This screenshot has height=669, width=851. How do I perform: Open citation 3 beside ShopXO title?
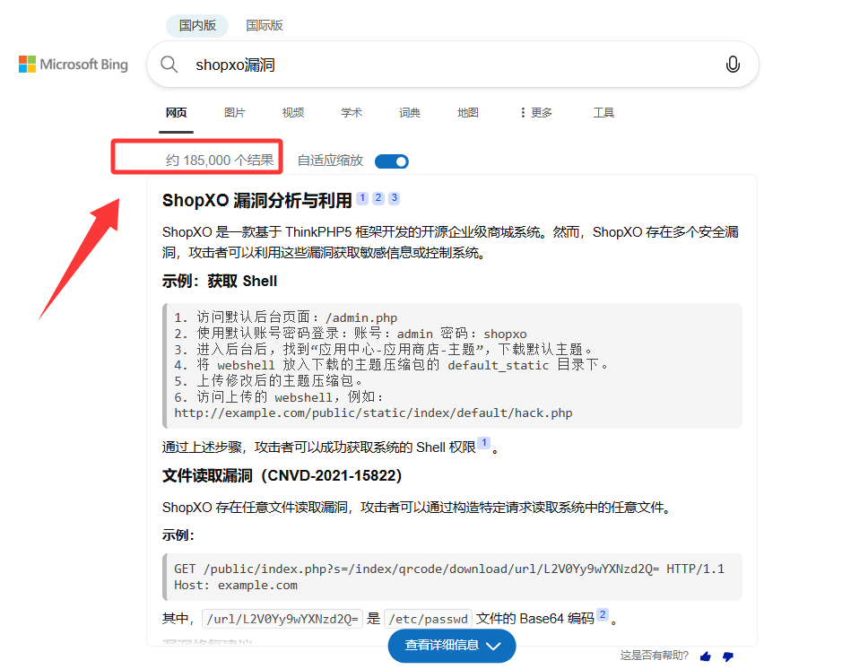click(x=395, y=198)
